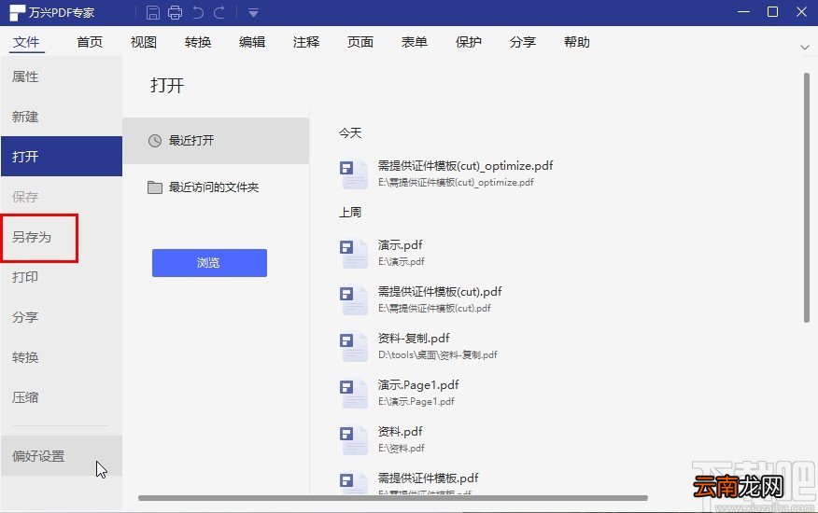Select 压缩 in the file sidebar
The width and height of the screenshot is (818, 513).
coord(62,397)
